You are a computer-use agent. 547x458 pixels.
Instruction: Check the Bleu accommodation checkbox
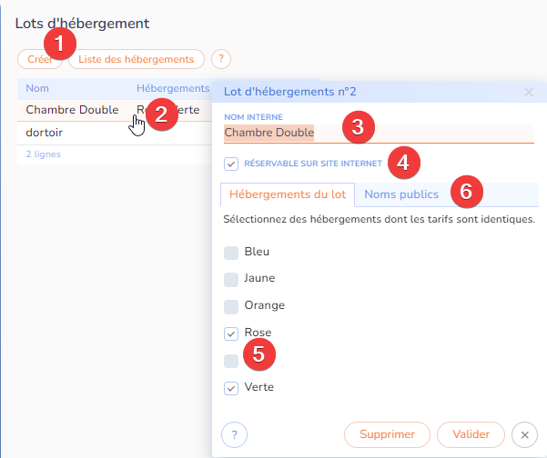231,253
